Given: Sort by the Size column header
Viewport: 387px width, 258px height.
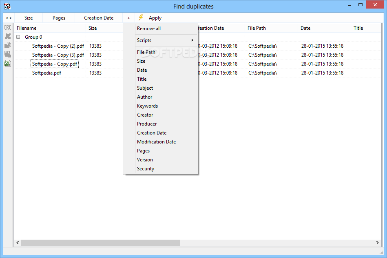Looking at the screenshot, I should point(104,28).
